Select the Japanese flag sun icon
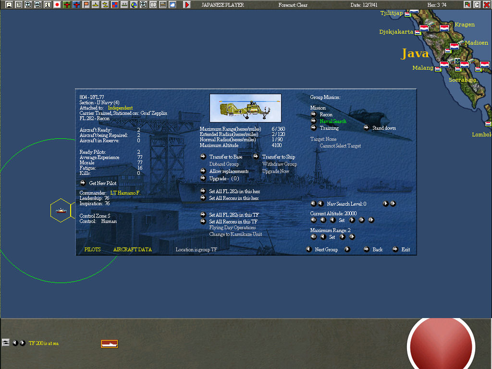 point(57,5)
